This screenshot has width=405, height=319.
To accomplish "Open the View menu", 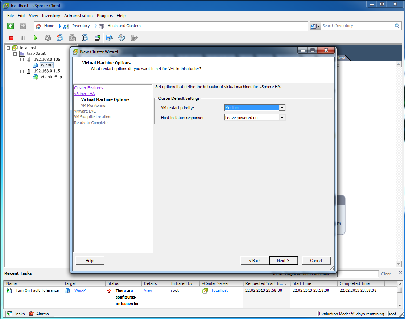I will (x=34, y=16).
